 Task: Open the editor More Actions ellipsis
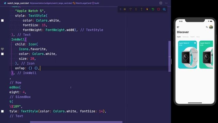(166, 3)
